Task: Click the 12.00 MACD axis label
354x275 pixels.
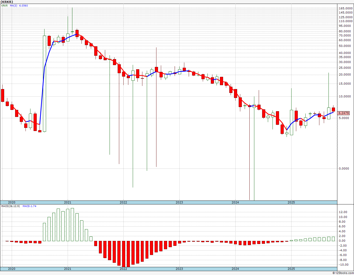Action: (x=343, y=212)
